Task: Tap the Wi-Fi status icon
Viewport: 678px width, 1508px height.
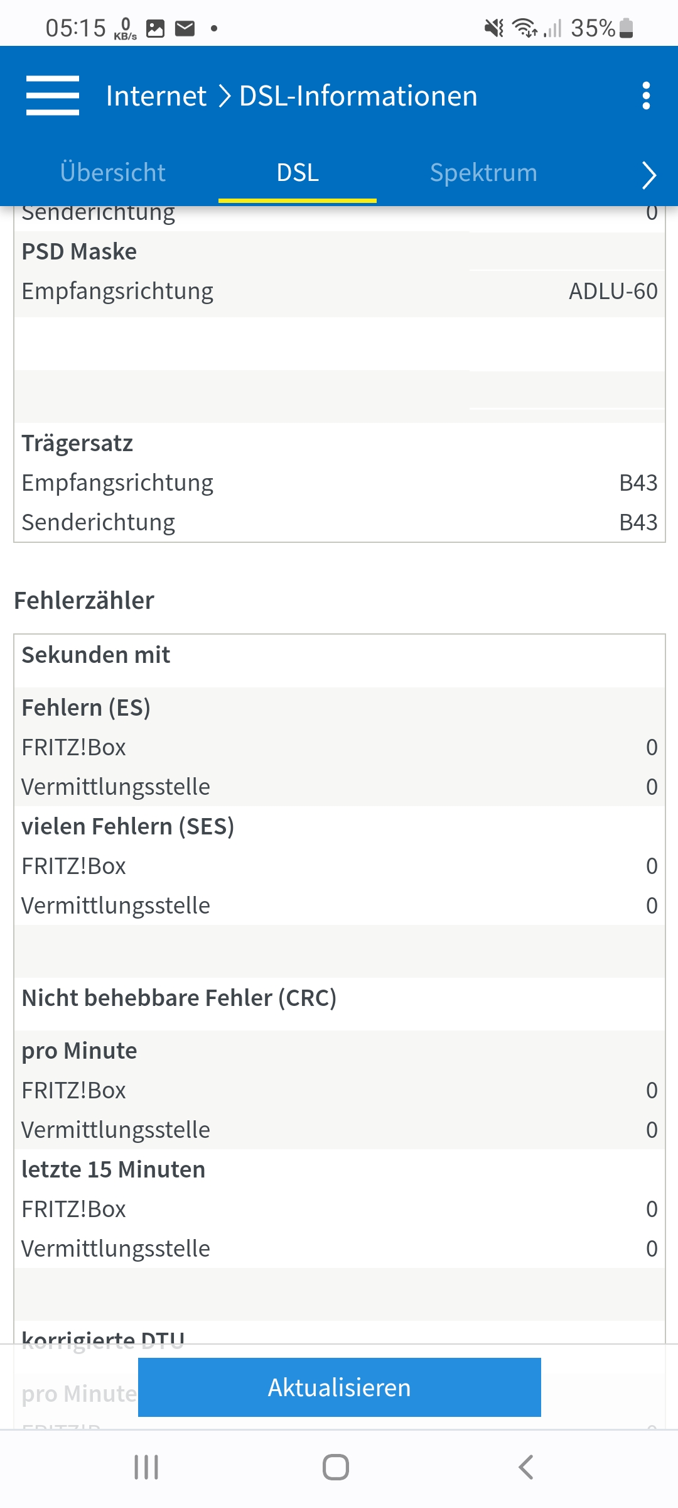Action: pos(524,28)
